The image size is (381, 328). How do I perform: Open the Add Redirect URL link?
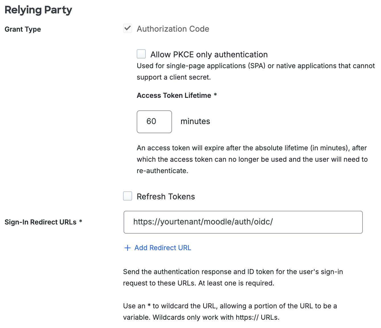162,248
